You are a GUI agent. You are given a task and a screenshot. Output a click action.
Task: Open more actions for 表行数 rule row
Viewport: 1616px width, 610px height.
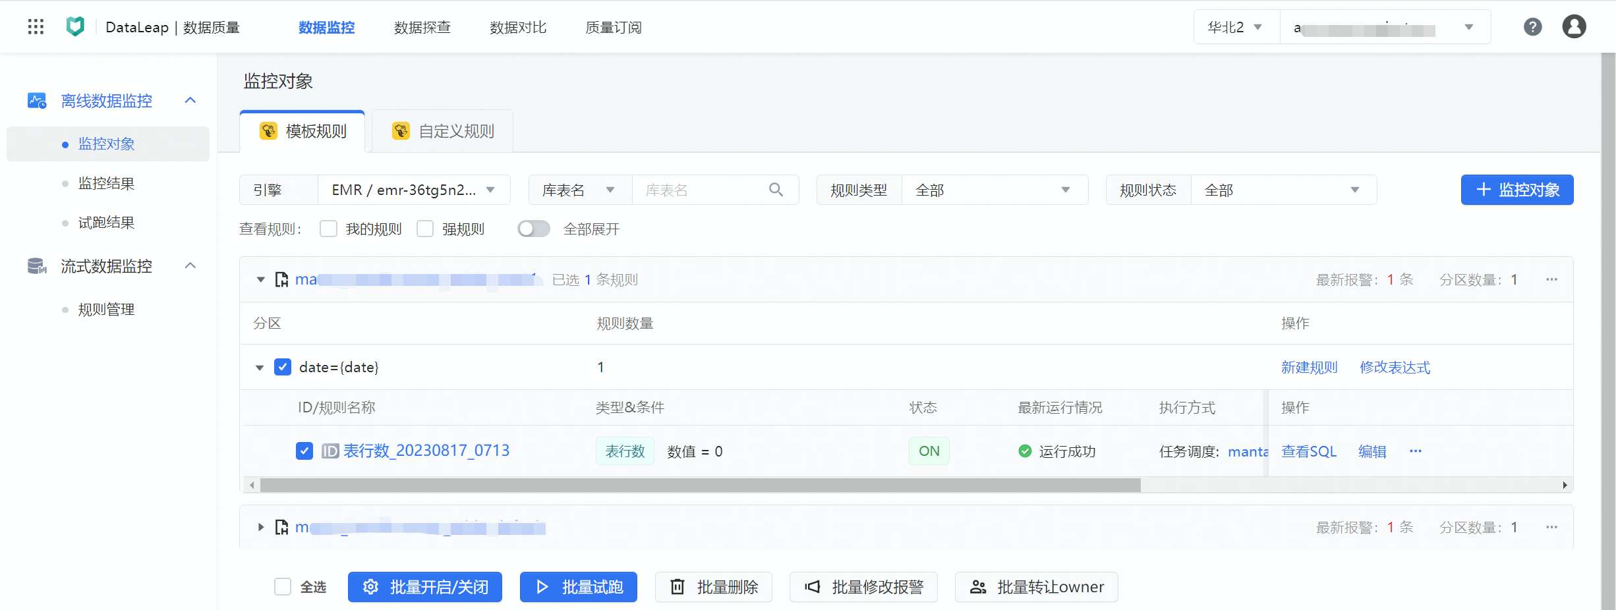coord(1416,451)
